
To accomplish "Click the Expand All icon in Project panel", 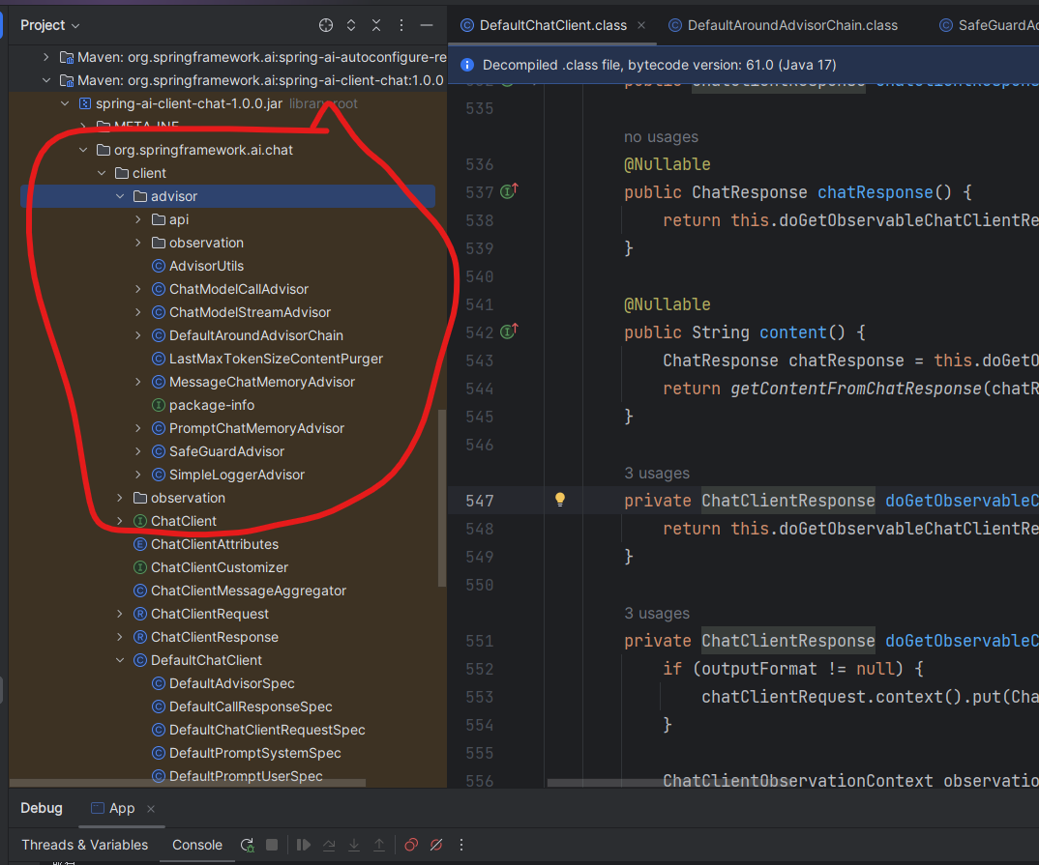I will point(351,25).
